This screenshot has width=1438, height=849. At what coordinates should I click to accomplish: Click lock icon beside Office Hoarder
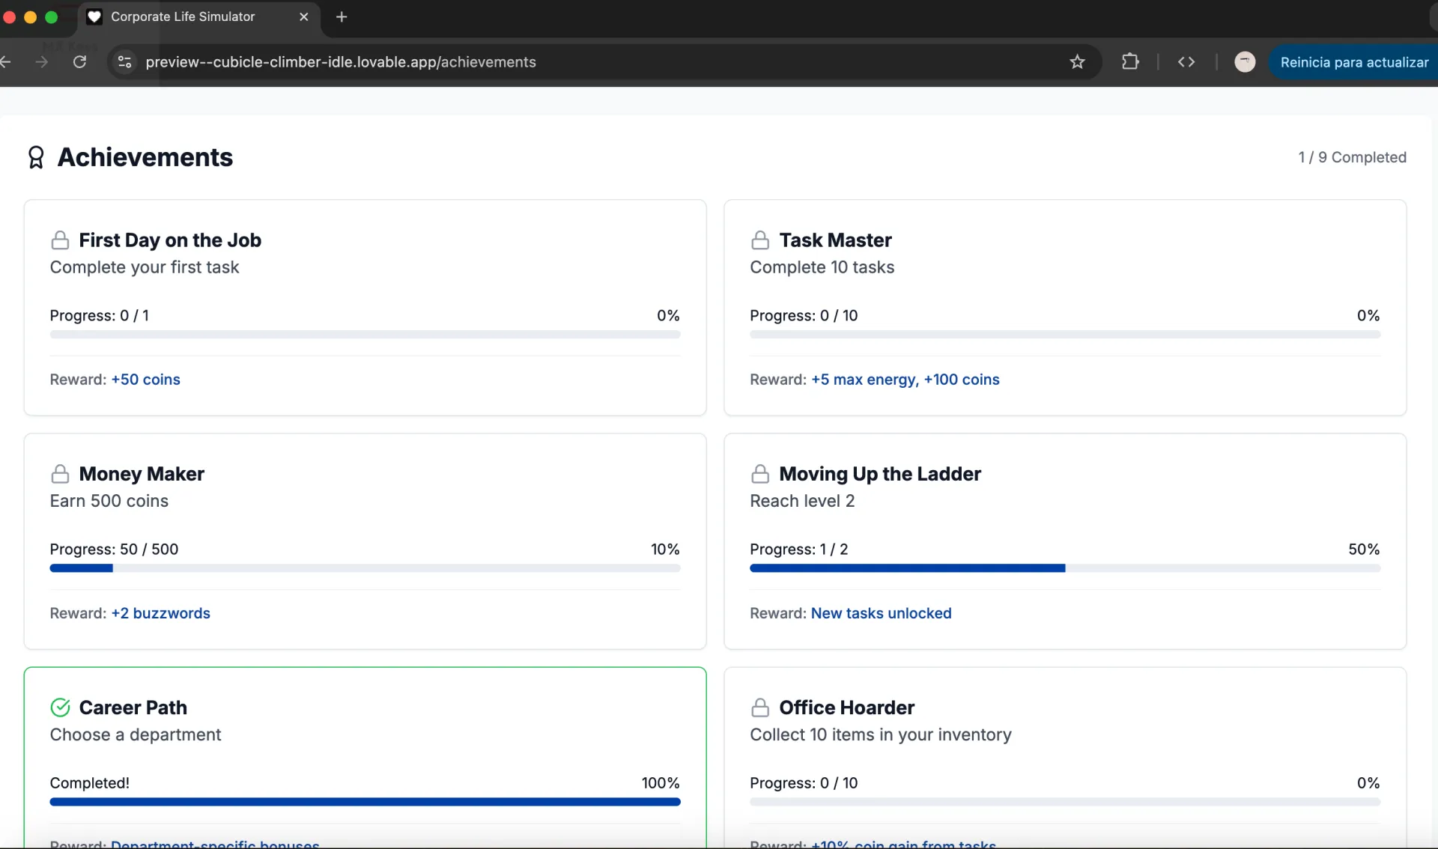tap(760, 707)
